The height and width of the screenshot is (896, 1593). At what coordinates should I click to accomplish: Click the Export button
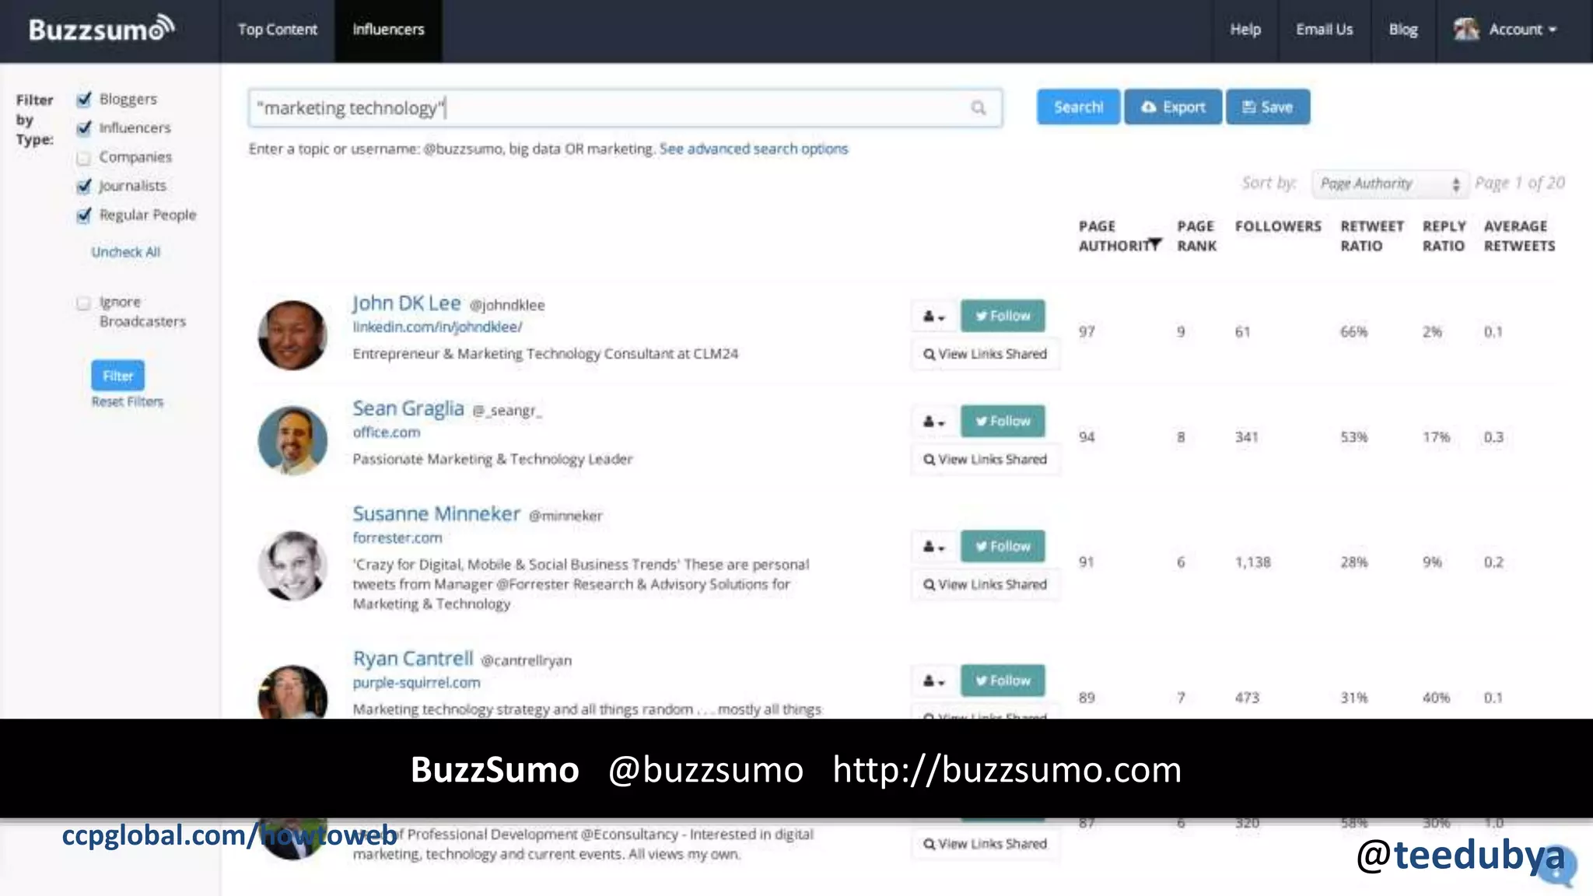[1173, 107]
